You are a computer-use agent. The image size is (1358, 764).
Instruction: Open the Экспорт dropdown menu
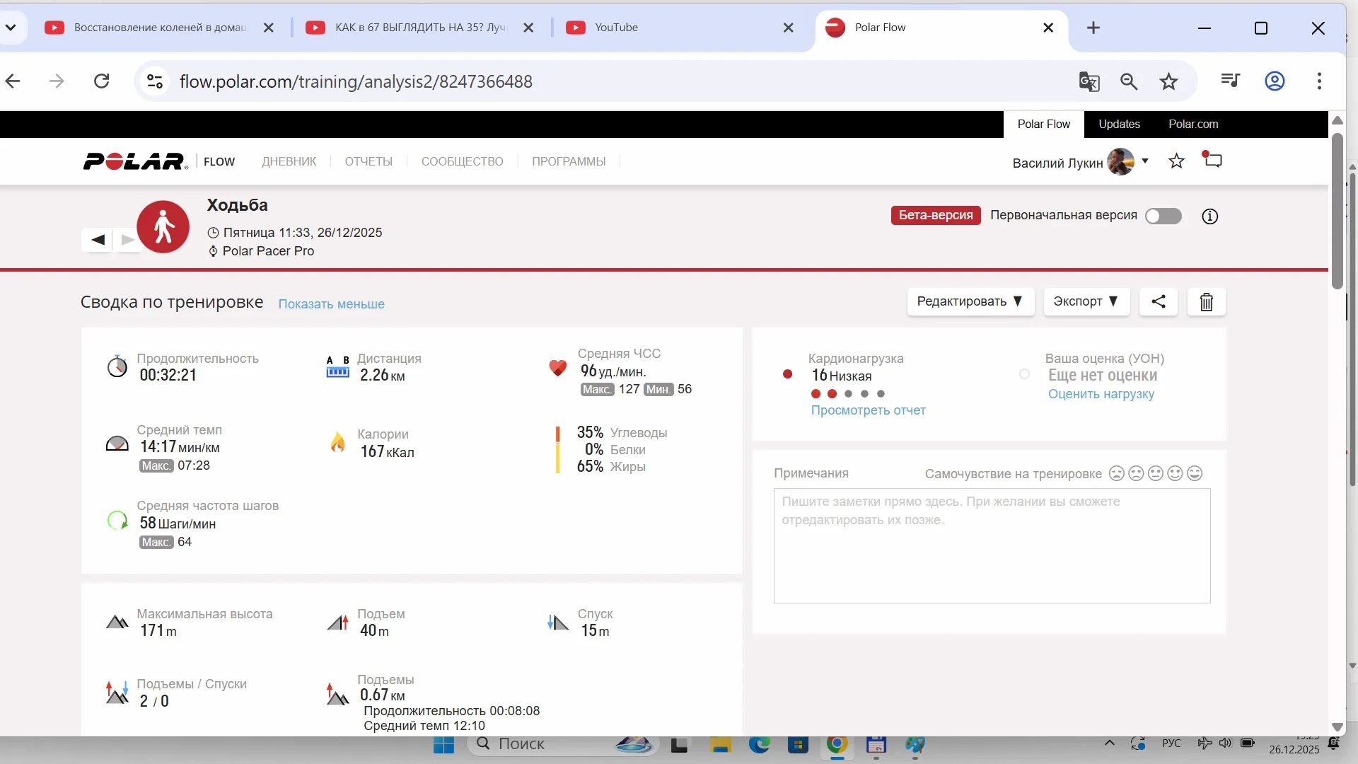coord(1086,301)
